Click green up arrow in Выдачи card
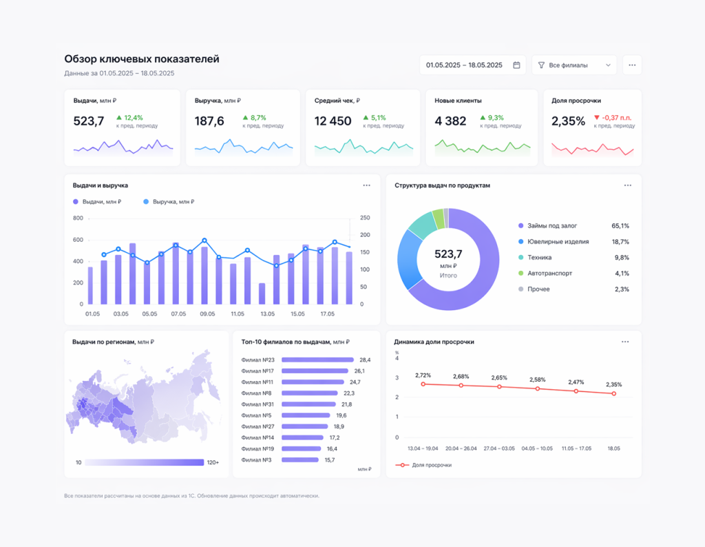Image resolution: width=705 pixels, height=547 pixels. (119, 118)
